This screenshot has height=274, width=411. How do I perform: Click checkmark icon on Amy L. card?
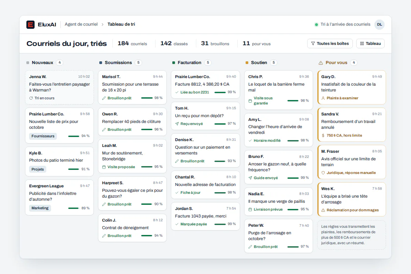(x=250, y=140)
